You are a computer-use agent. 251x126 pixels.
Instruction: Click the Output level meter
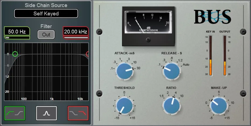225,55
